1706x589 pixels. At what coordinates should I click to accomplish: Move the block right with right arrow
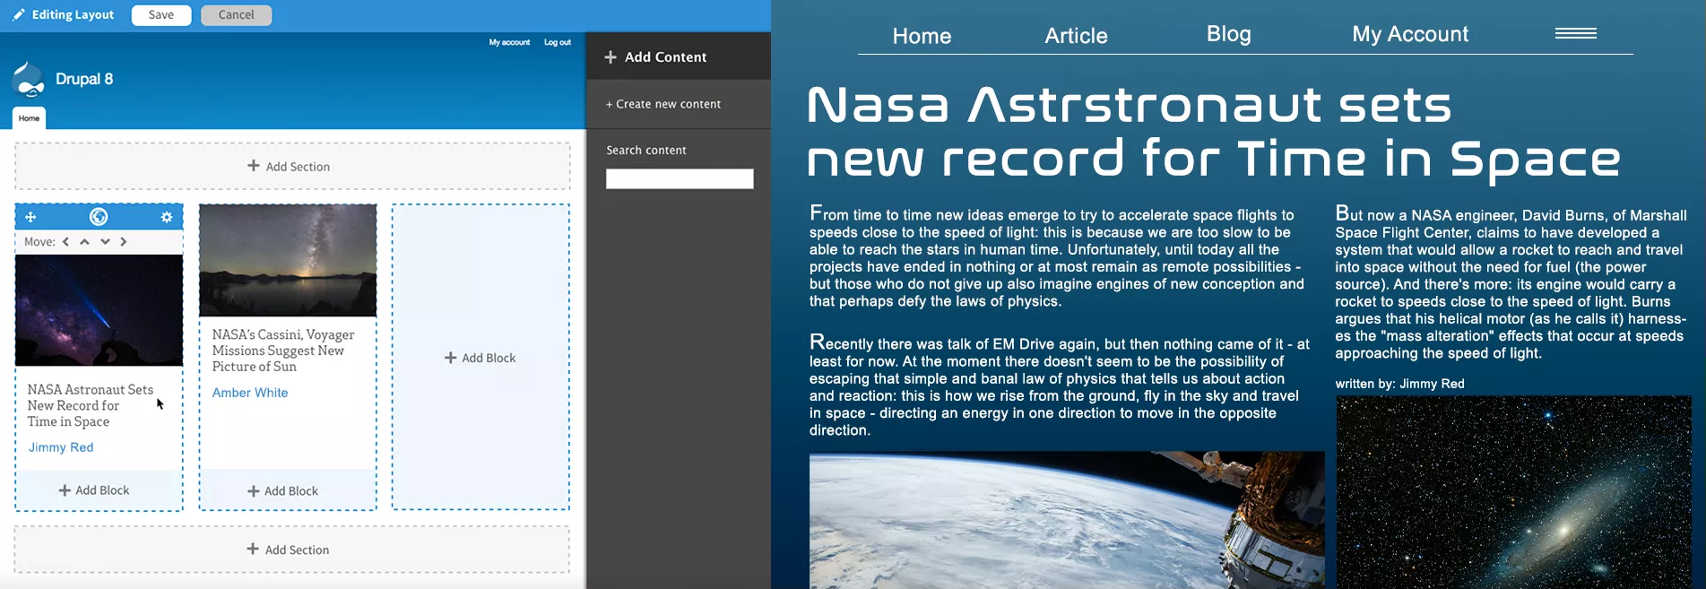pos(124,242)
